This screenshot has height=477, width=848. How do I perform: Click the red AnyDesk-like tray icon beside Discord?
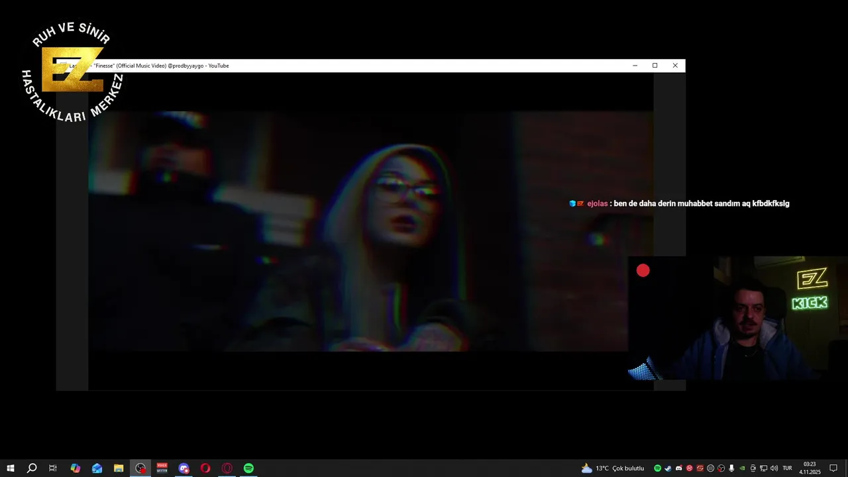click(690, 468)
